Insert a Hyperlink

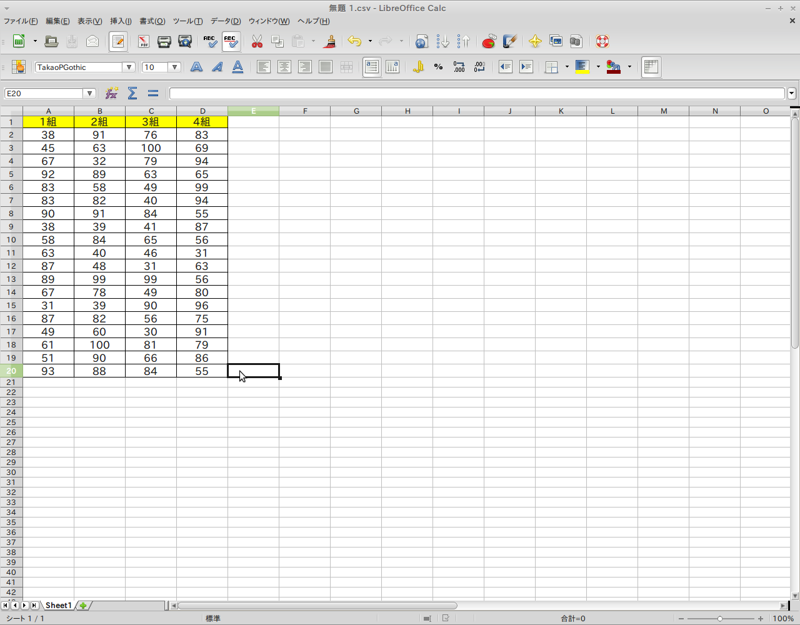pyautogui.click(x=422, y=41)
